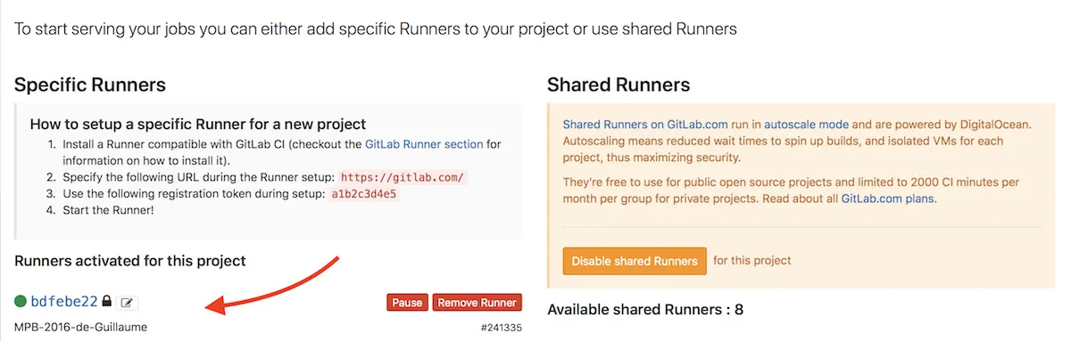Click Available shared Runners : 8 text
The width and height of the screenshot is (1071, 341).
[645, 310]
